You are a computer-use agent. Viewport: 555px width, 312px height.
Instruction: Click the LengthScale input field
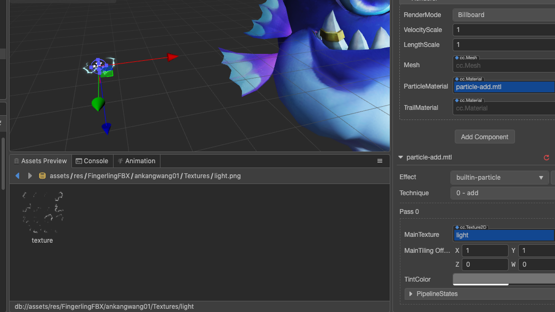pyautogui.click(x=504, y=45)
